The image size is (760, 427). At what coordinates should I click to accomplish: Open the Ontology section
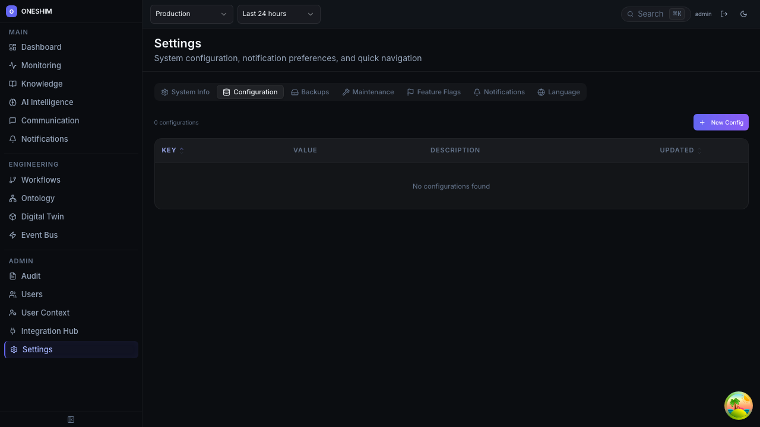(37, 198)
